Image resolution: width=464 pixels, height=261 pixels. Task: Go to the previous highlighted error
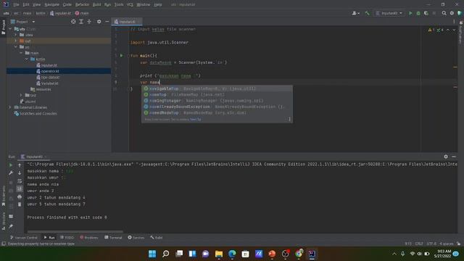pyautogui.click(x=448, y=30)
